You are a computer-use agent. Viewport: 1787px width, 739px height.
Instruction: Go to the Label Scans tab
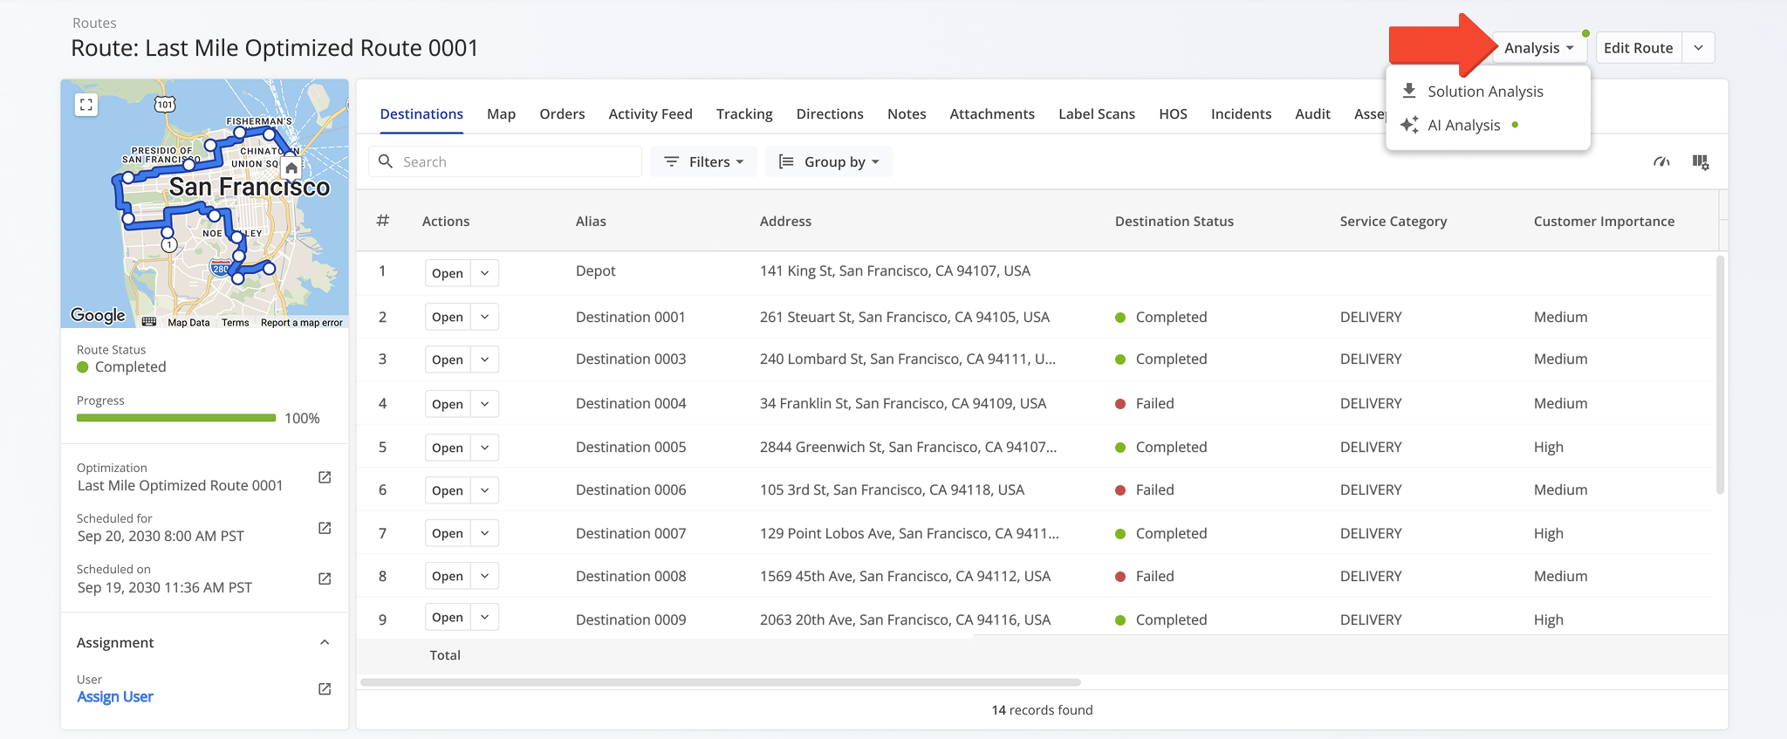[x=1097, y=114]
